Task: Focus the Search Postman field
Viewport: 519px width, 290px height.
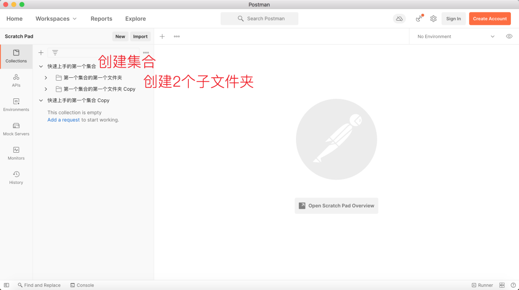Action: 259,19
